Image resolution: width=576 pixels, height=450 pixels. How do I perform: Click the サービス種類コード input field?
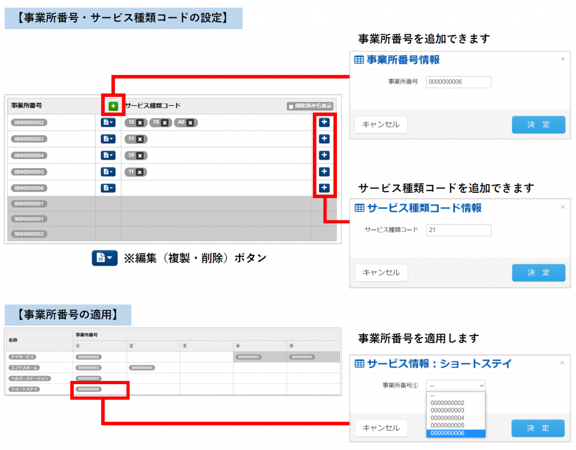(458, 230)
